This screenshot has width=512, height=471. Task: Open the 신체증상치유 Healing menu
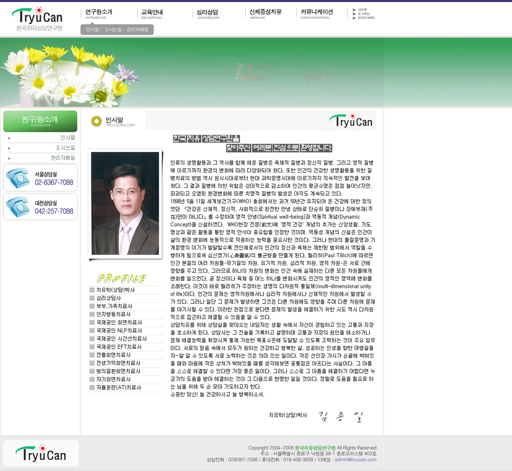pos(265,13)
